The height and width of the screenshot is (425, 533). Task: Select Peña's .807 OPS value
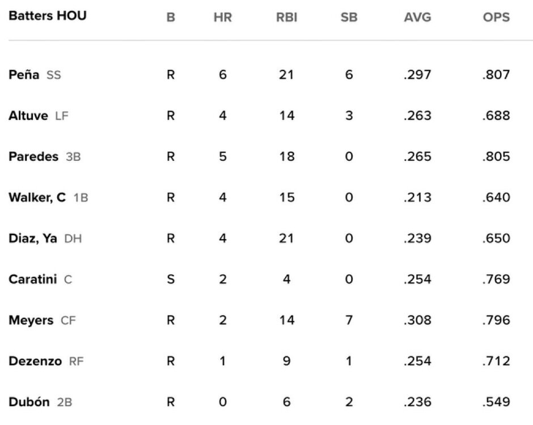coord(496,75)
